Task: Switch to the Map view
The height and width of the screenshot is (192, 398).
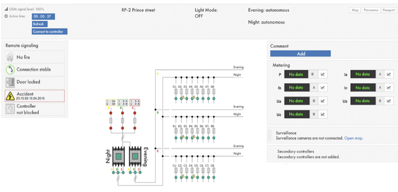Action: tap(355, 10)
